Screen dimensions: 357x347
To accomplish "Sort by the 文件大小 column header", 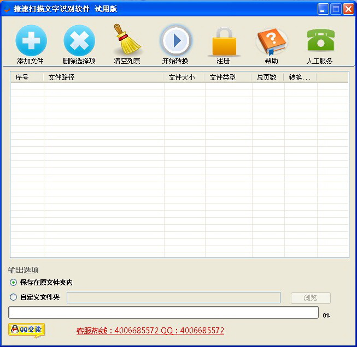I will coord(184,77).
